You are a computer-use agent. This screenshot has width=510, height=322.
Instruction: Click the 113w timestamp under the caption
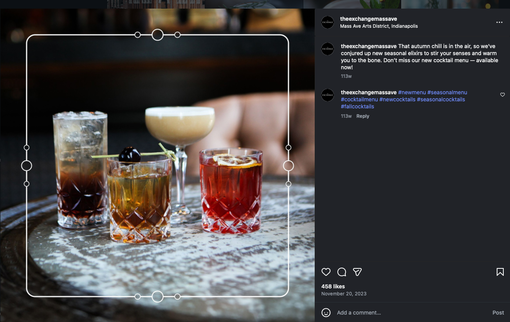coord(346,76)
